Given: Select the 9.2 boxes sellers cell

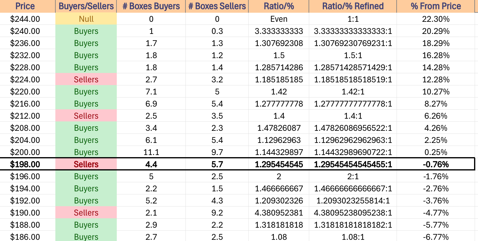Looking at the screenshot, I should [217, 213].
